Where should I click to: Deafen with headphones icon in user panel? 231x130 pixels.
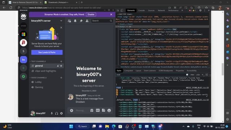point(57,113)
